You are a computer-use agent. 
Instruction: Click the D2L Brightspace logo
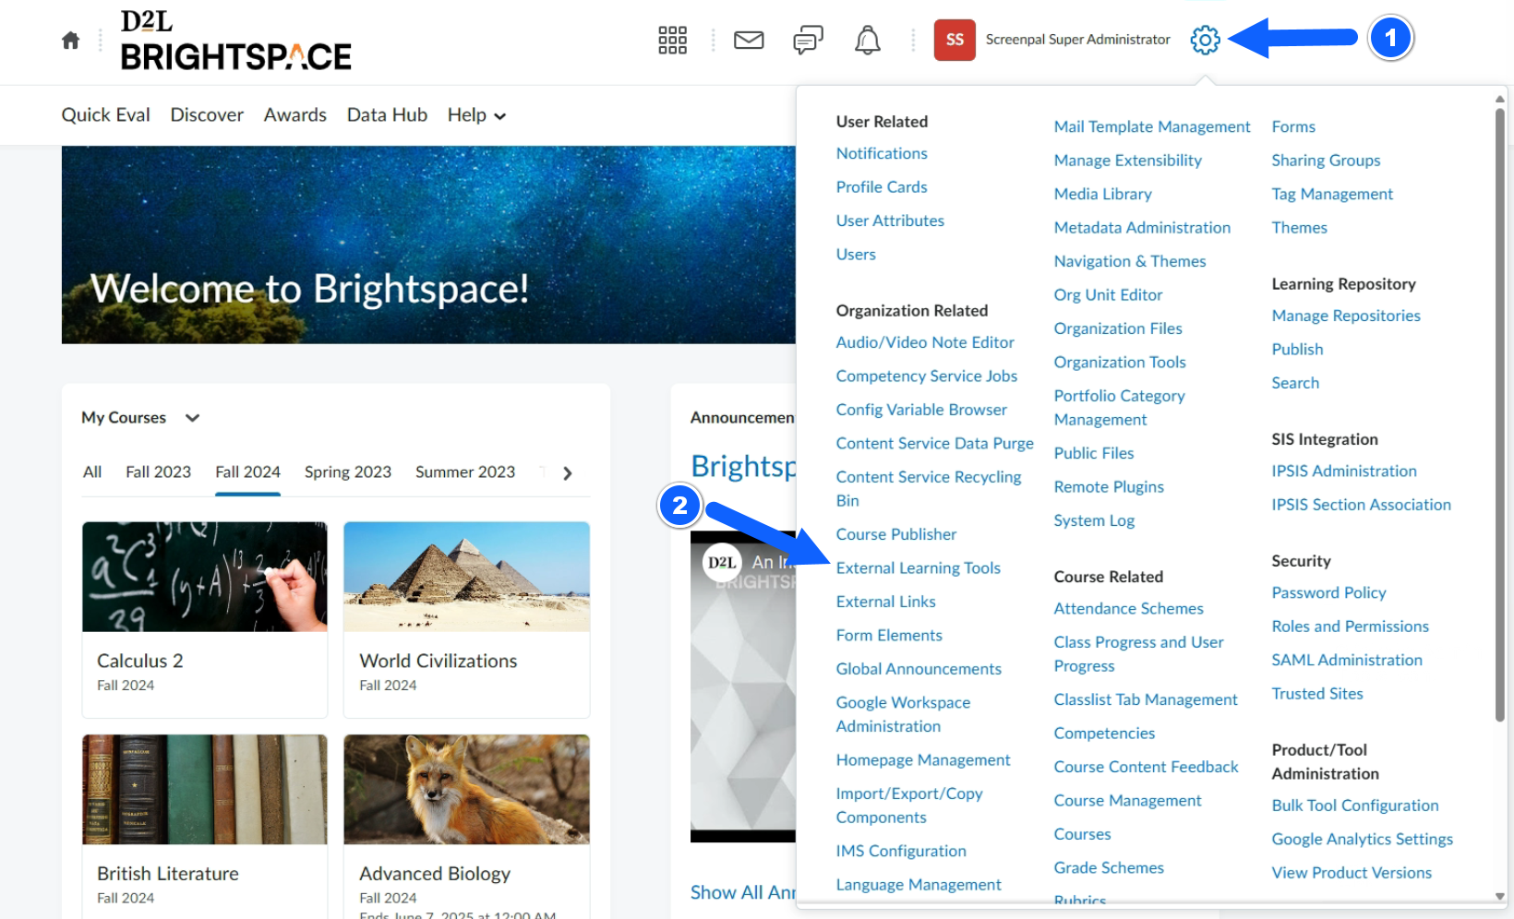pyautogui.click(x=235, y=41)
